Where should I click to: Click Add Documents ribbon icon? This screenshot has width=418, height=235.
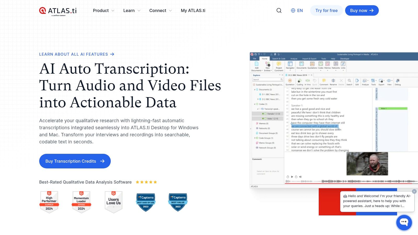tap(257, 67)
